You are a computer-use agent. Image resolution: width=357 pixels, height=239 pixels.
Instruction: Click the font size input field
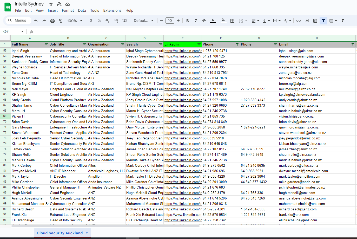[170, 21]
